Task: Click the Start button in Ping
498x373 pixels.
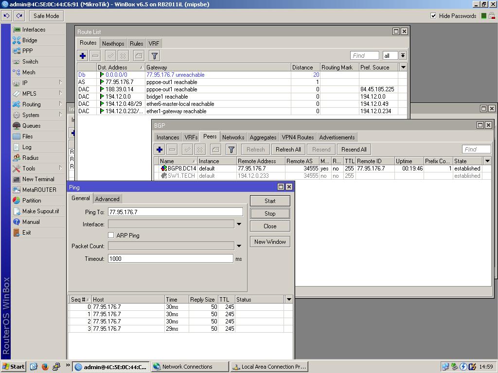Action: [x=270, y=201]
